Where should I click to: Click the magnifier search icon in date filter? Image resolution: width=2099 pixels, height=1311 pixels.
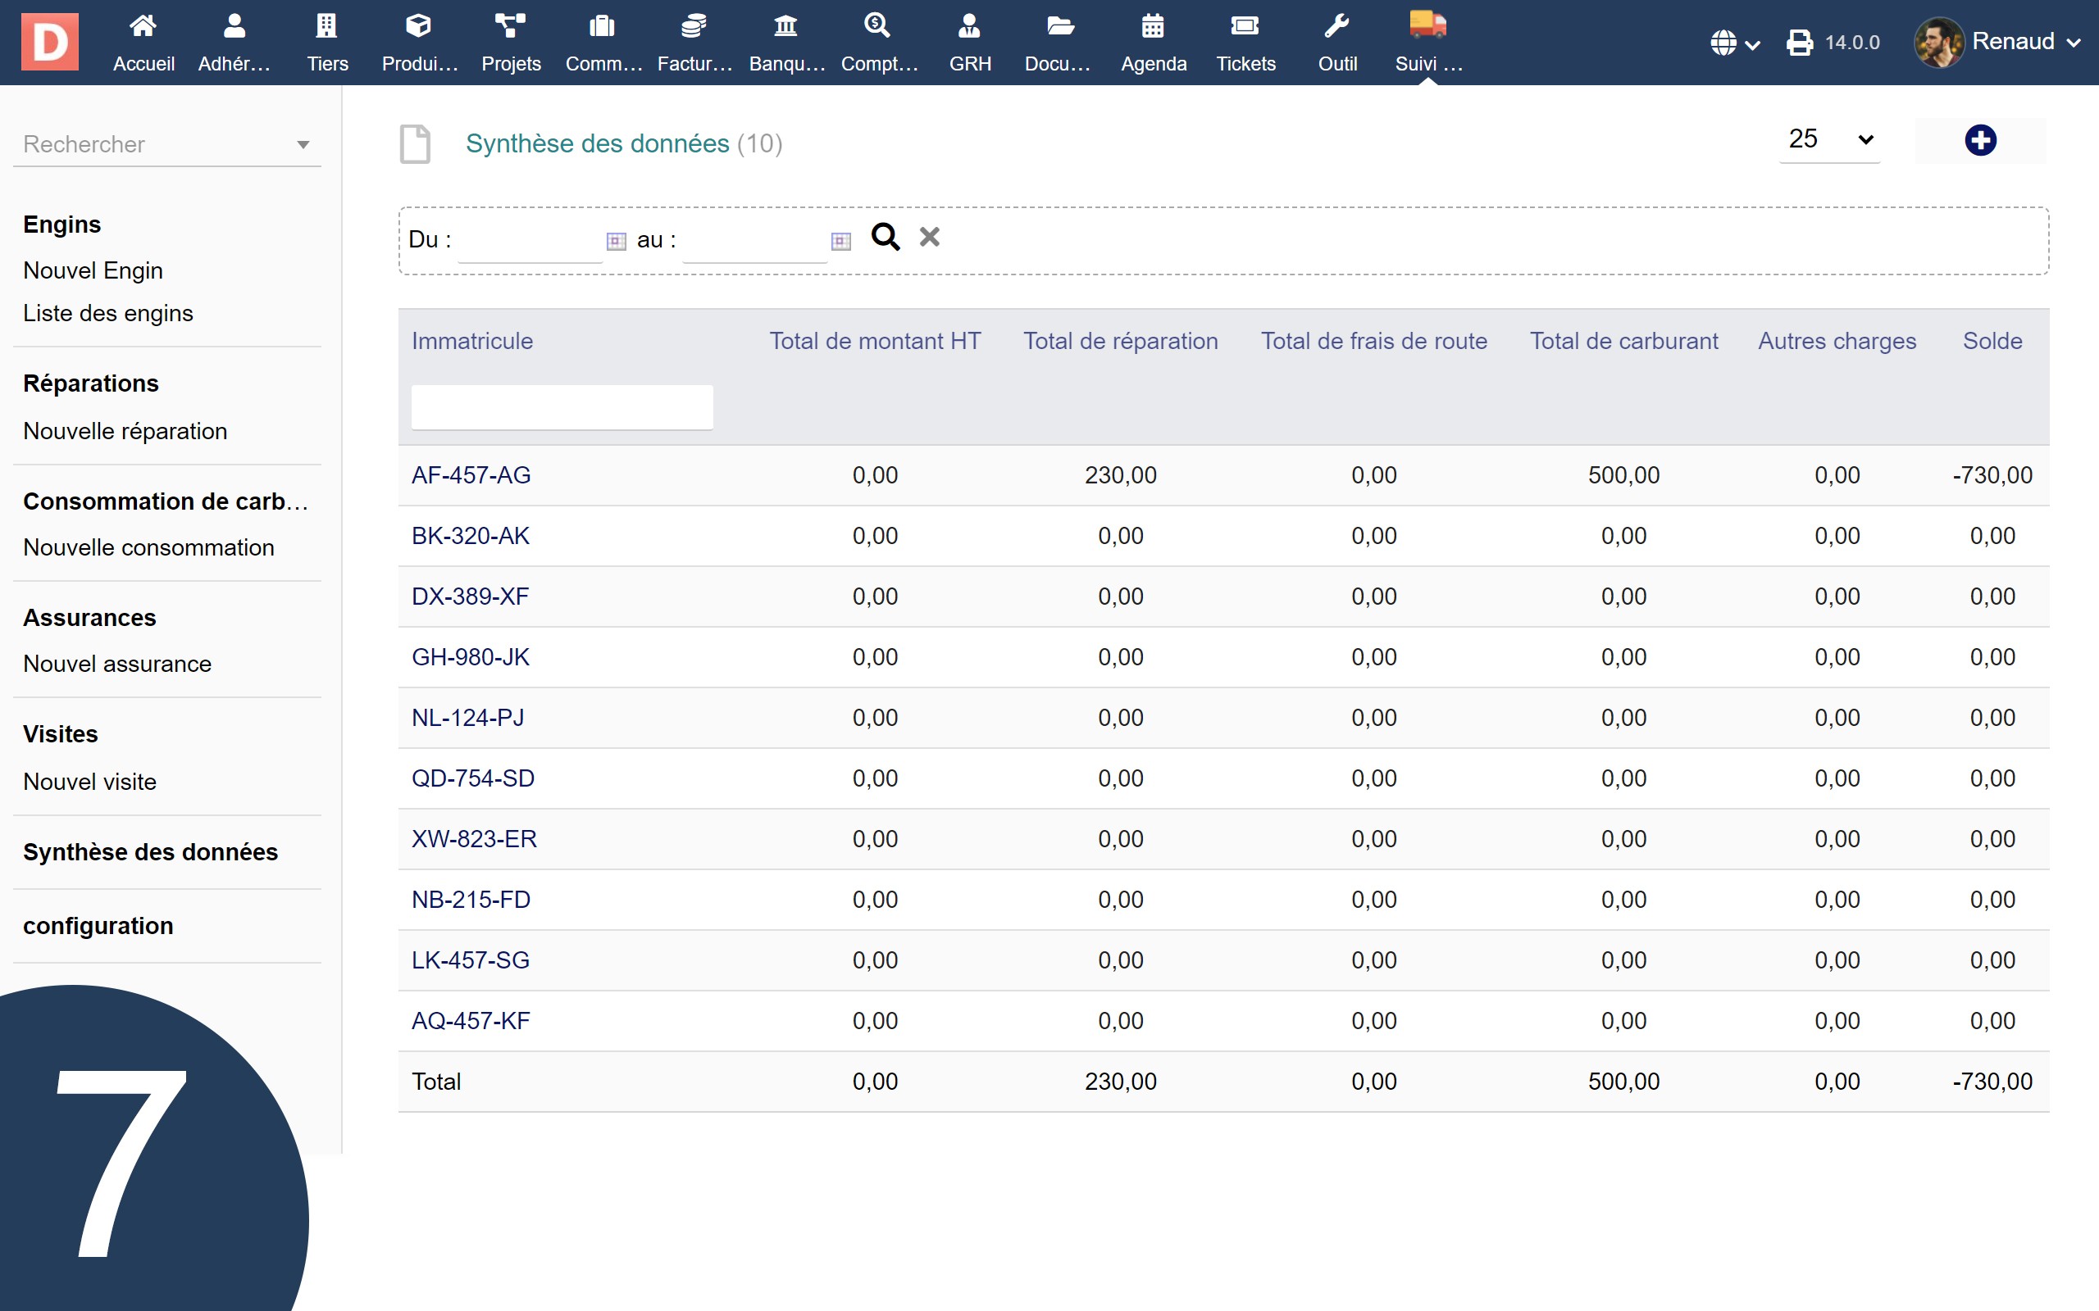click(885, 237)
